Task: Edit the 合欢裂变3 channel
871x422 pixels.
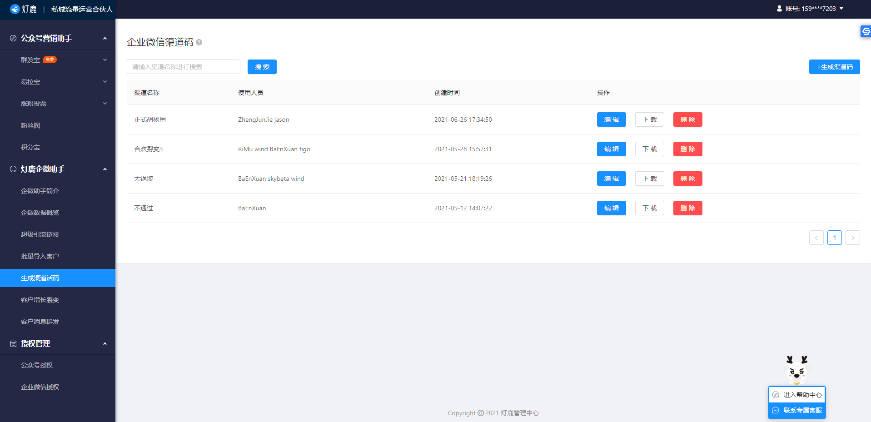Action: tap(612, 149)
